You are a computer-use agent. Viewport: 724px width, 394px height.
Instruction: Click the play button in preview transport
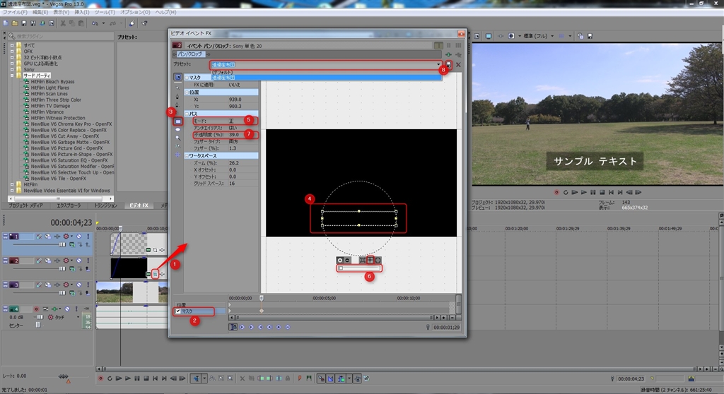click(583, 192)
